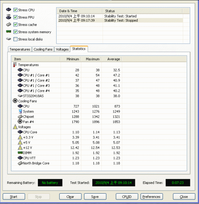Click the thermometer icon in Temperatures row
Viewport: 199px width, 204px height.
coord(15,65)
